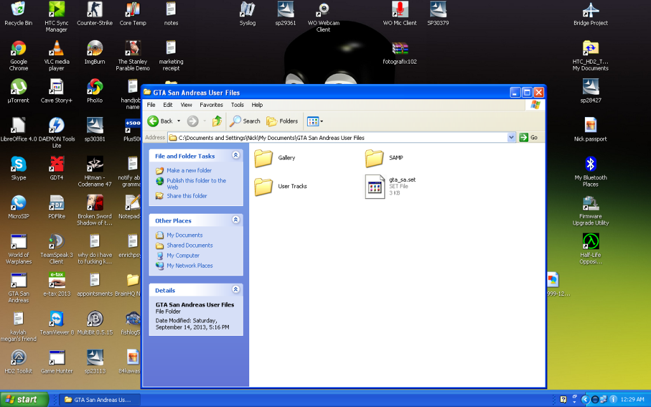This screenshot has height=407, width=651.
Task: Open the Back history dropdown arrow
Action: click(x=179, y=121)
